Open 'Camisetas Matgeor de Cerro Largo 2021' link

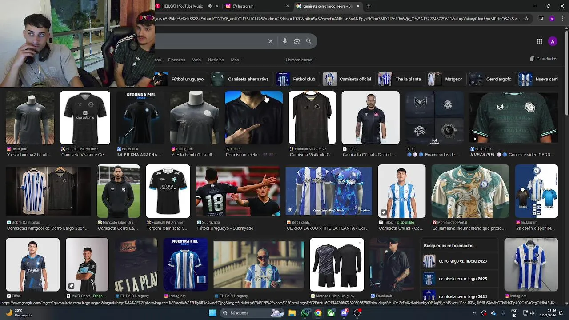48,228
